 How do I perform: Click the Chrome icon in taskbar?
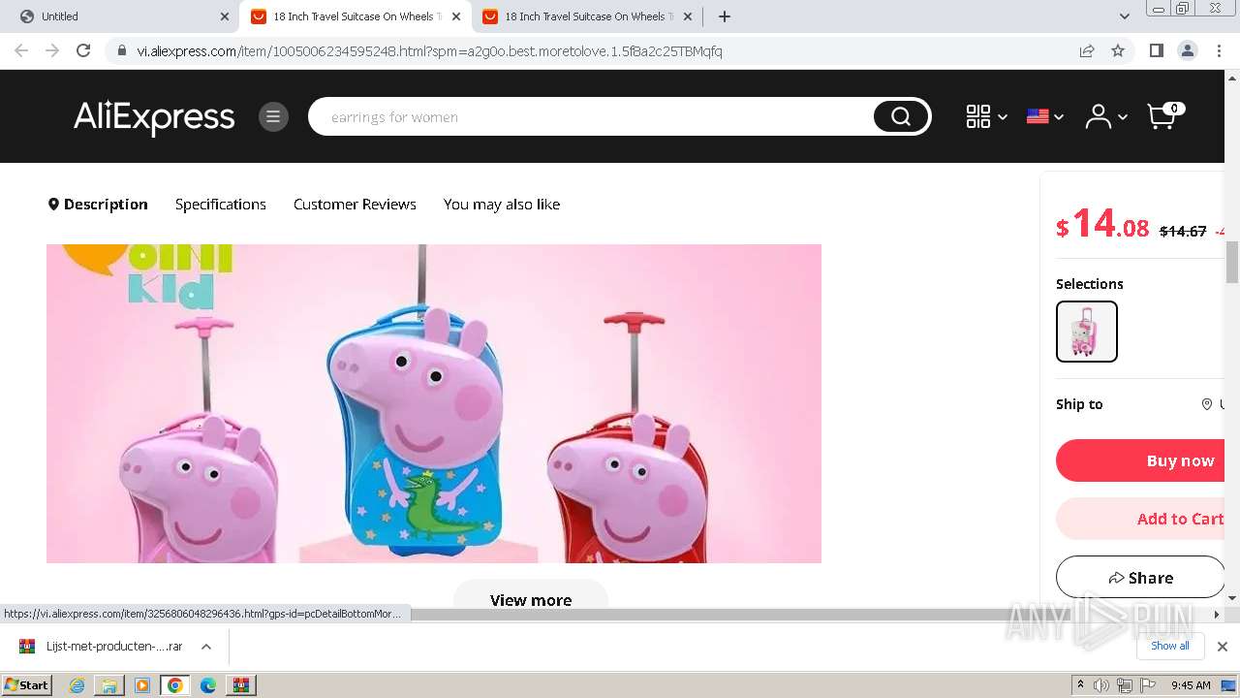tap(175, 685)
